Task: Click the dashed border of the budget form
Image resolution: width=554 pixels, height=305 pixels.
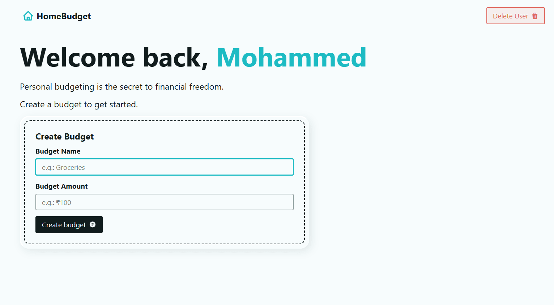Action: 165,121
